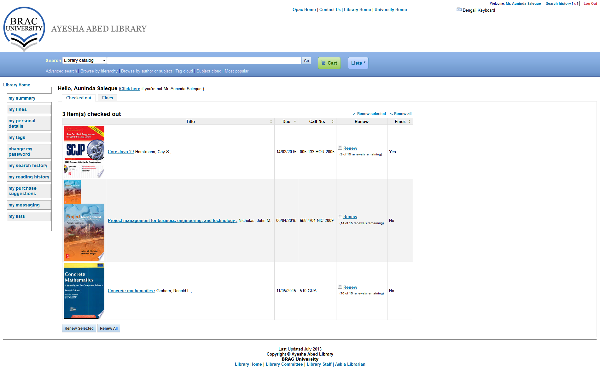600x377 pixels.
Task: Click Renew link for Project management book
Action: pyautogui.click(x=350, y=217)
